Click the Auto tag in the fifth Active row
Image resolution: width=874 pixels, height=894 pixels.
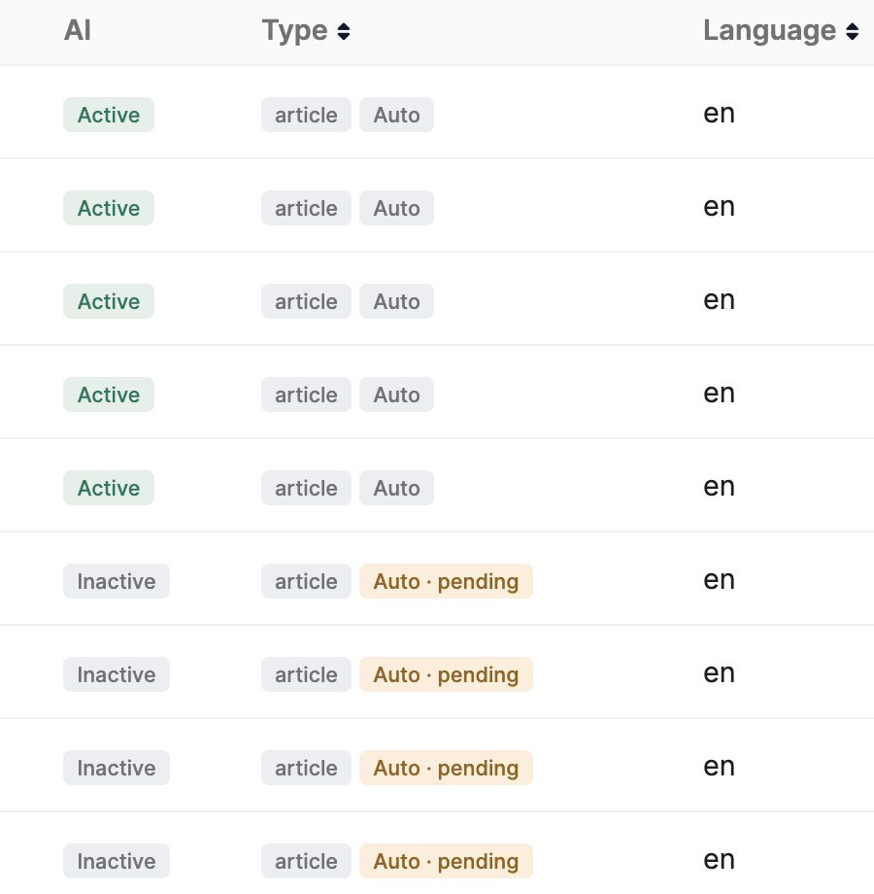(396, 488)
